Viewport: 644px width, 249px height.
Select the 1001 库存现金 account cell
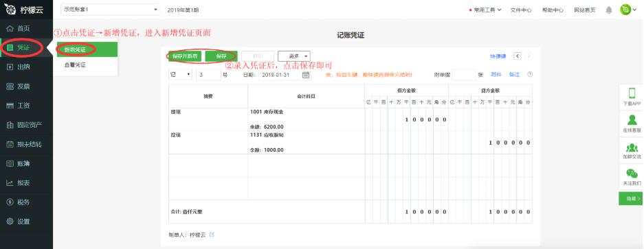[x=306, y=119]
